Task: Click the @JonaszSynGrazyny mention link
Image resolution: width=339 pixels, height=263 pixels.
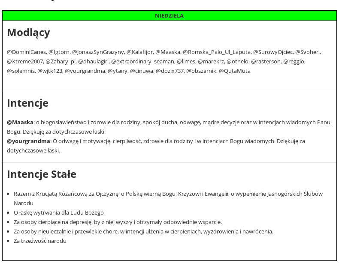Action: (x=98, y=52)
